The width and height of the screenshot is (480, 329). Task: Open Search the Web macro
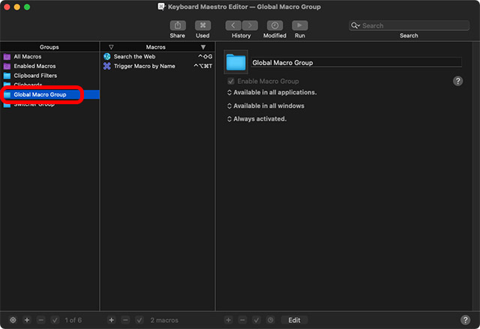(157, 56)
